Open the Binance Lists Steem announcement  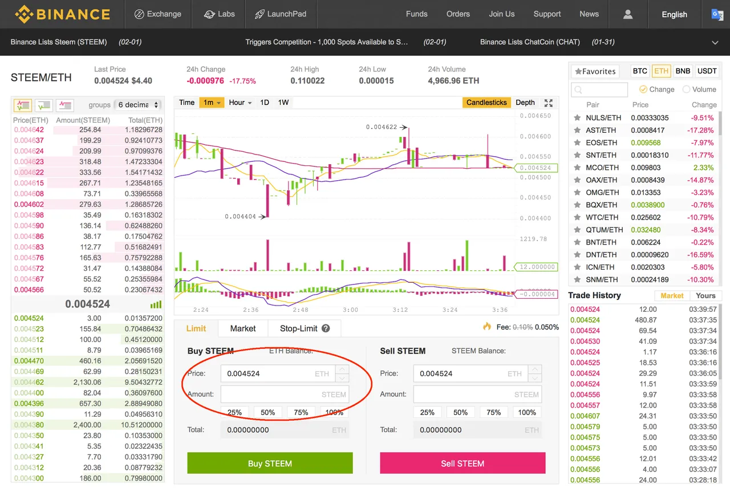point(59,42)
